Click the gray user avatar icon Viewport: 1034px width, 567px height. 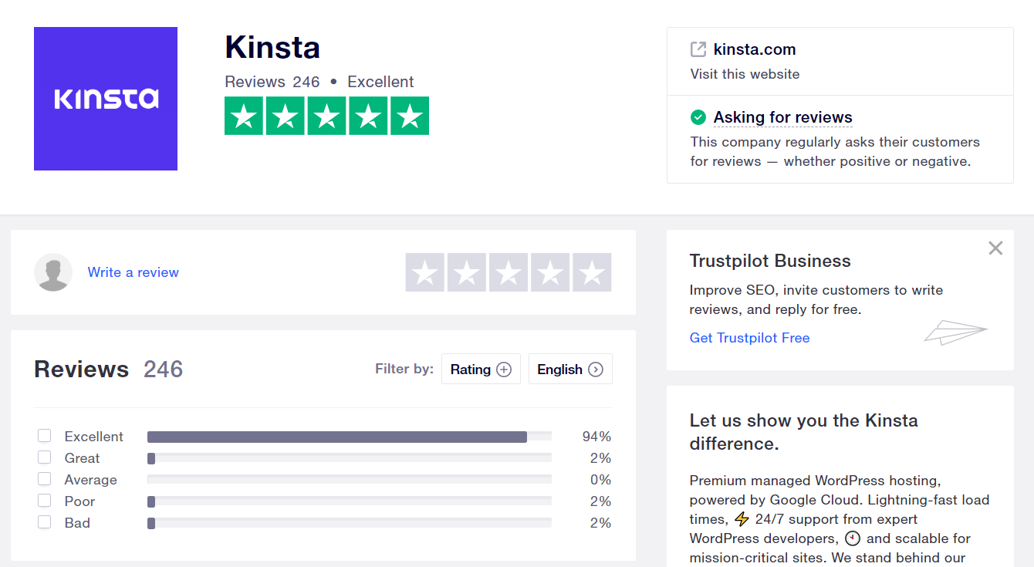click(53, 272)
